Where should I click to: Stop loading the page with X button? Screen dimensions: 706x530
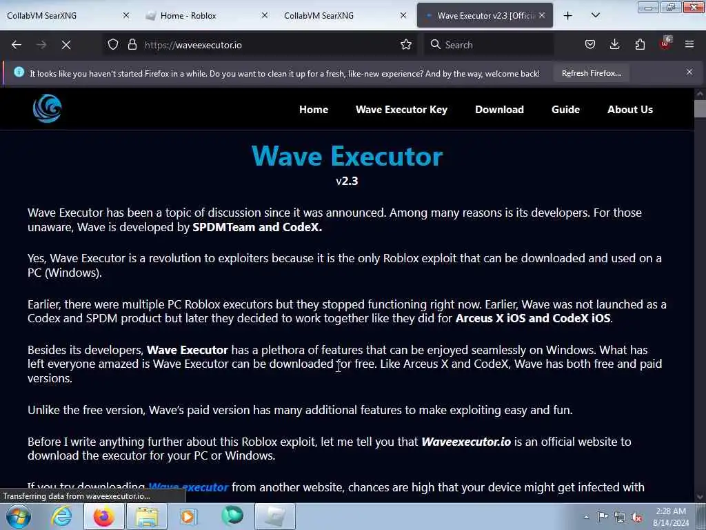tap(66, 45)
